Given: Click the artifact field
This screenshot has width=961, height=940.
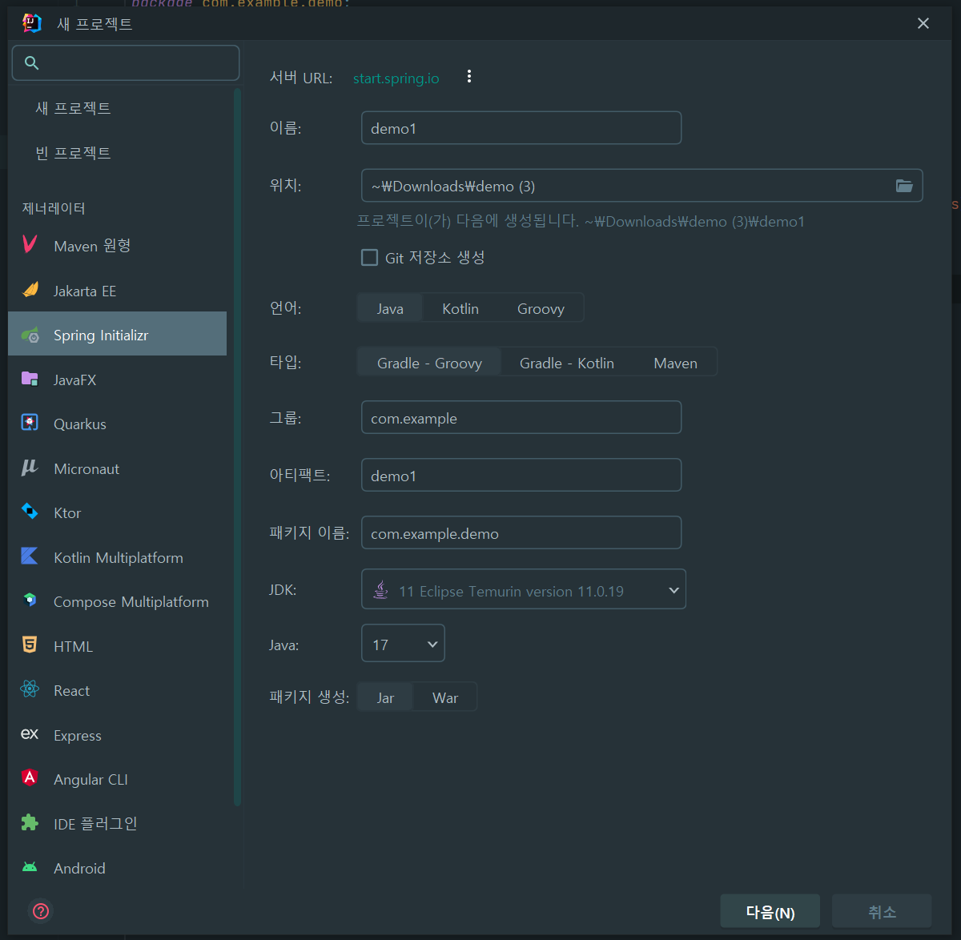Looking at the screenshot, I should click(x=521, y=475).
